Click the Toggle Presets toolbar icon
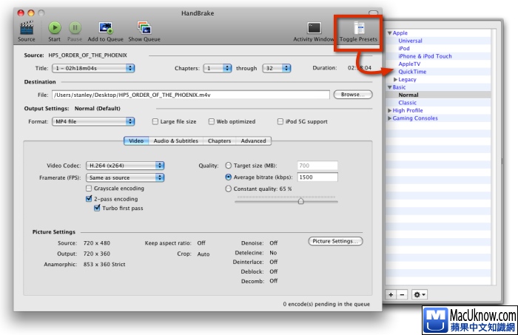The image size is (518, 335). (x=359, y=28)
